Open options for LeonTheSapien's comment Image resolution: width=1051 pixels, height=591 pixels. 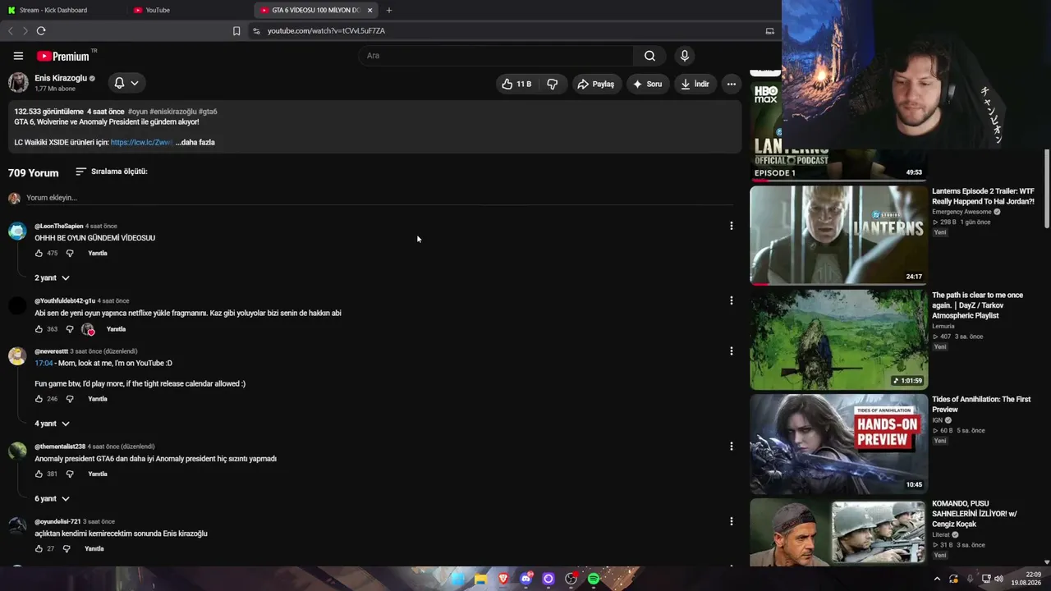(731, 226)
